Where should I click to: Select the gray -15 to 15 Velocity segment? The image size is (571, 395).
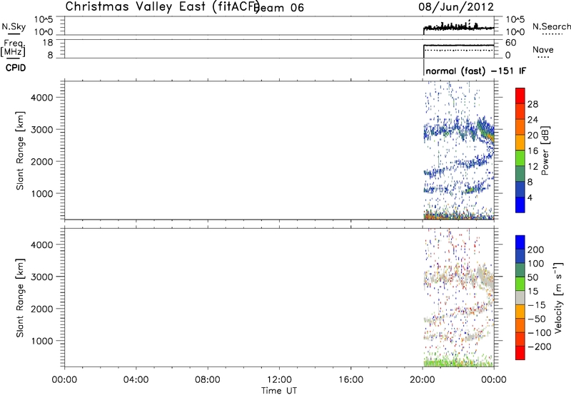[x=520, y=297]
